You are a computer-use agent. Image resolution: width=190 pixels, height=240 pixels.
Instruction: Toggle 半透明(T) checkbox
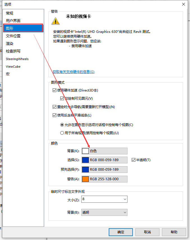pyautogui.click(x=133, y=160)
